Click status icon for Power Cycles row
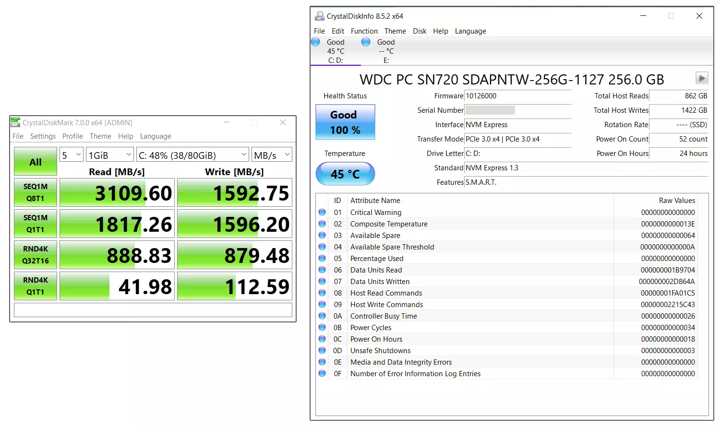This screenshot has width=720, height=428. (x=322, y=327)
